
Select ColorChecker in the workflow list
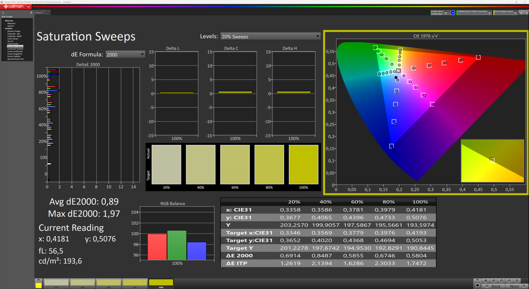point(13,44)
